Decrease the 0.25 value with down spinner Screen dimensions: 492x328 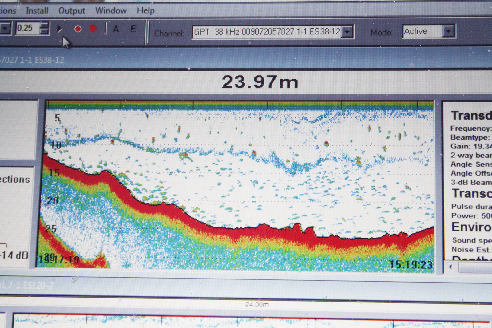pos(45,31)
